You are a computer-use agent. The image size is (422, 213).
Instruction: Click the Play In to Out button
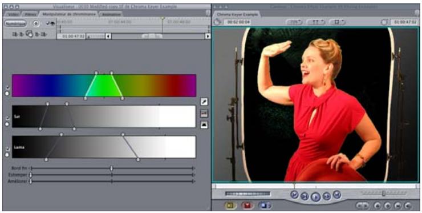click(x=305, y=196)
